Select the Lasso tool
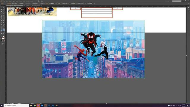This screenshot has height=107, width=190. (x=4, y=10)
